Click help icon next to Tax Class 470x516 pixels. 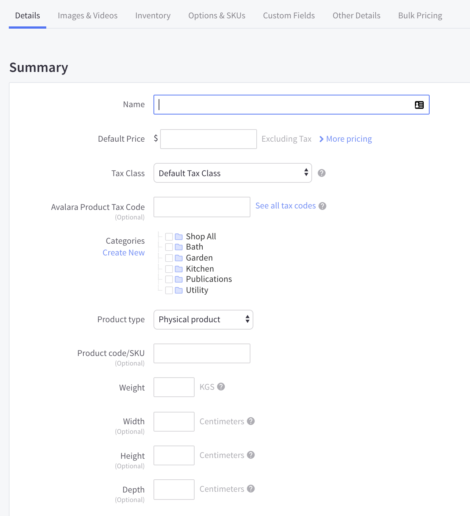[322, 173]
